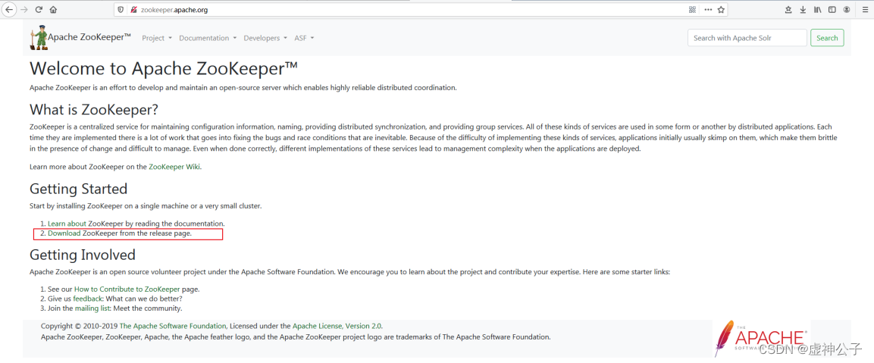The height and width of the screenshot is (363, 874).
Task: Toggle the browser sidebar
Action: coord(832,10)
